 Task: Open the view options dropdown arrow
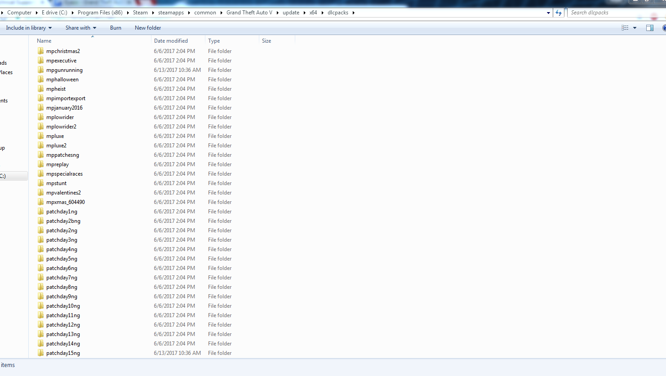coord(635,28)
